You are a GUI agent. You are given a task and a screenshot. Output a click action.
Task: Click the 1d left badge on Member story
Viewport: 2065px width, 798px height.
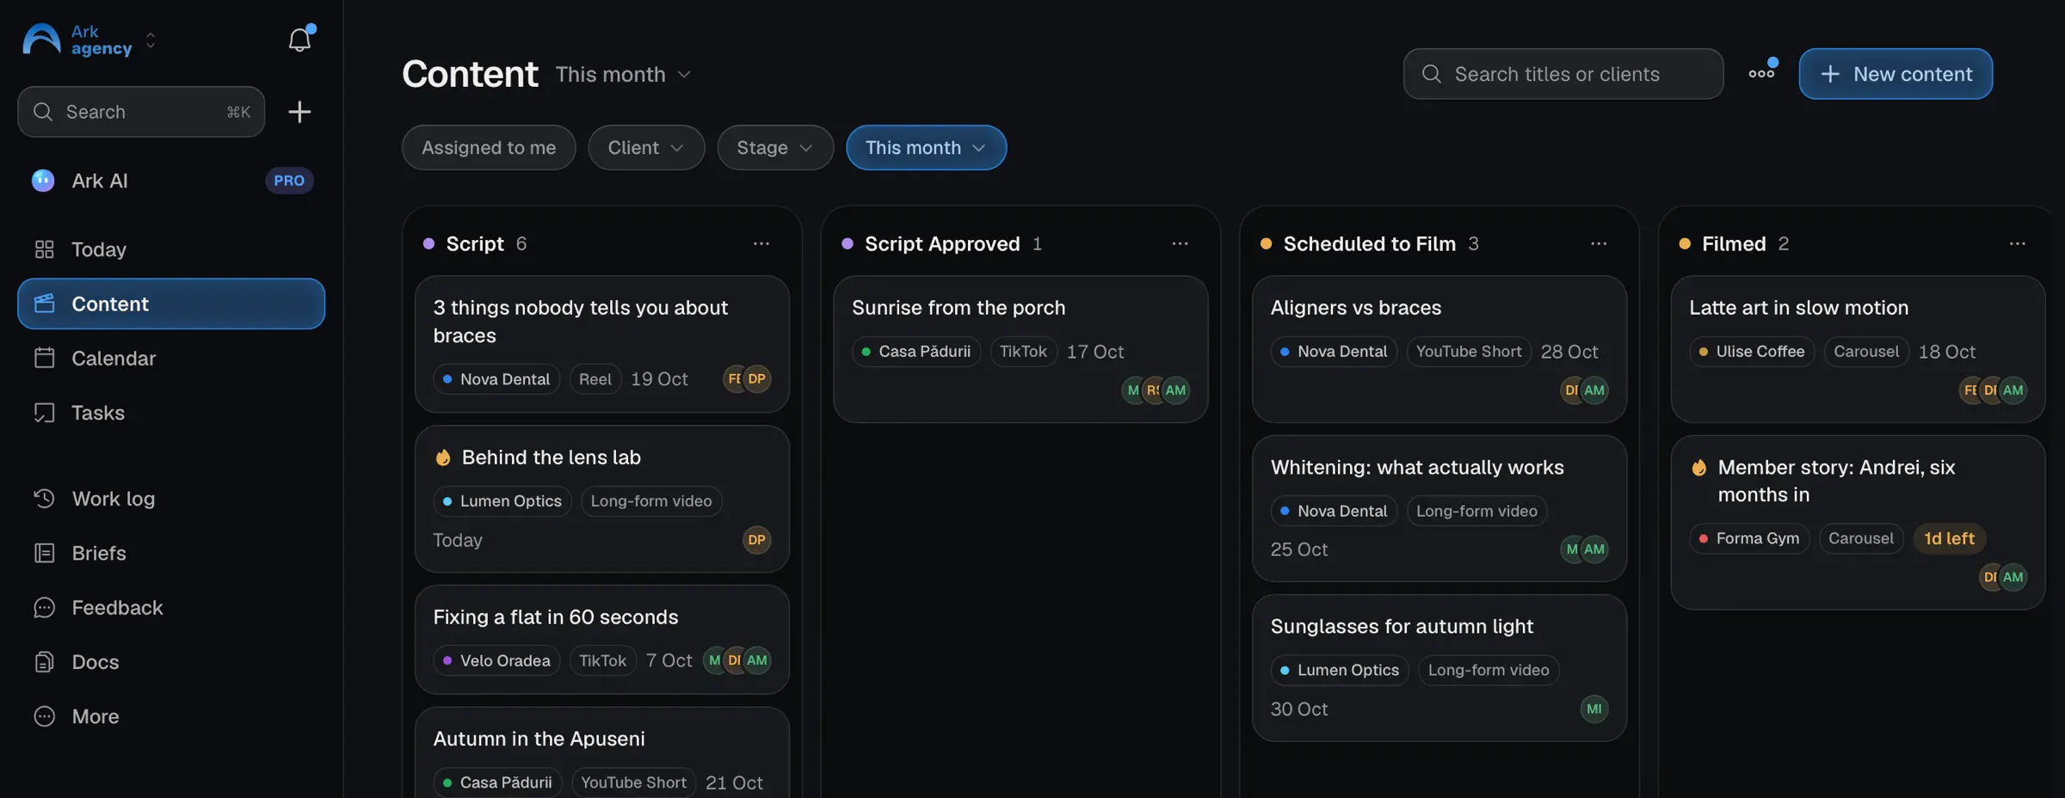[1949, 538]
